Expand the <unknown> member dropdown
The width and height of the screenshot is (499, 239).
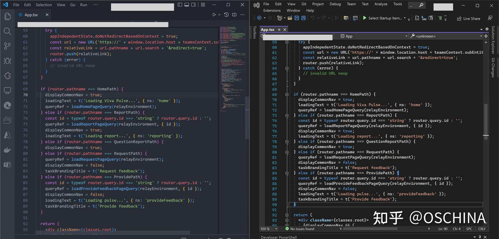click(x=481, y=36)
